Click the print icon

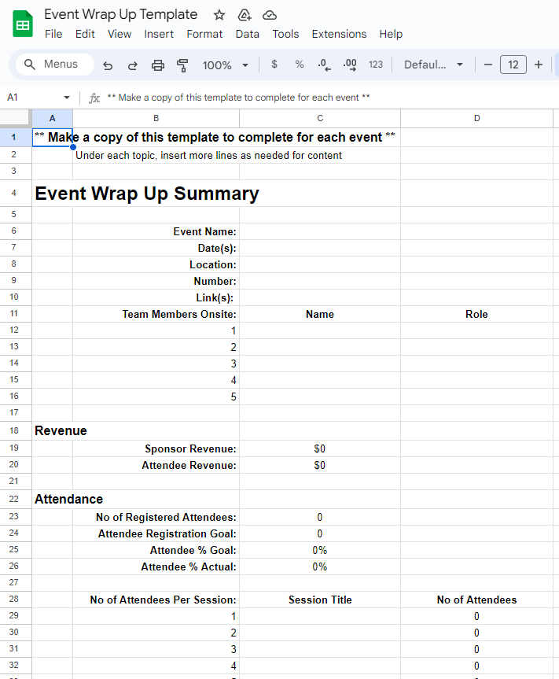pos(157,65)
